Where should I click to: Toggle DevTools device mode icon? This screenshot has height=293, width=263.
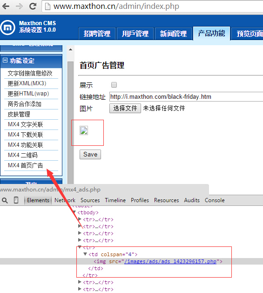click(x=16, y=200)
